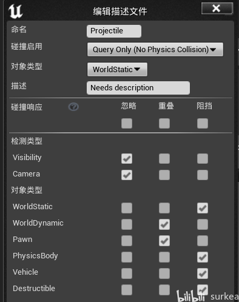This screenshot has width=239, height=302.
Task: Check the 阻挡 set-all checkbox
Action: pos(203,123)
